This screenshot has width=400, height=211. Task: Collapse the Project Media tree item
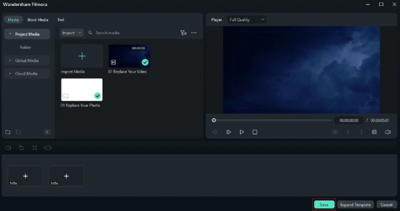click(10, 34)
